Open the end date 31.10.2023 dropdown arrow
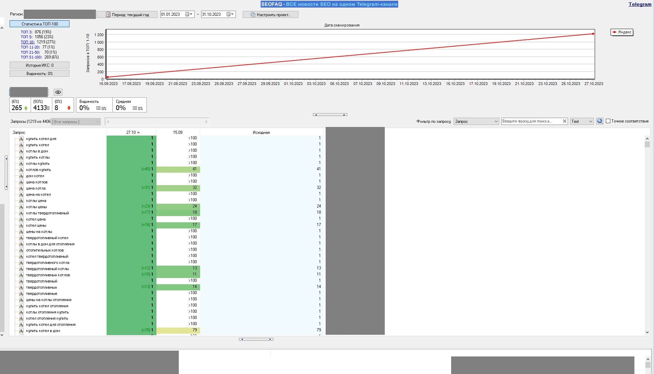This screenshot has width=654, height=374. pos(233,14)
